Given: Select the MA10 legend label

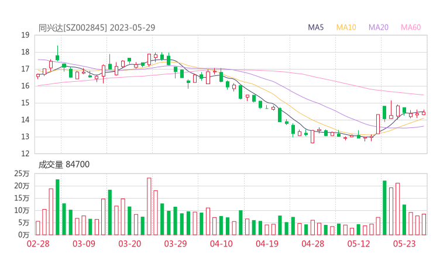Looking at the screenshot, I should click(346, 27).
